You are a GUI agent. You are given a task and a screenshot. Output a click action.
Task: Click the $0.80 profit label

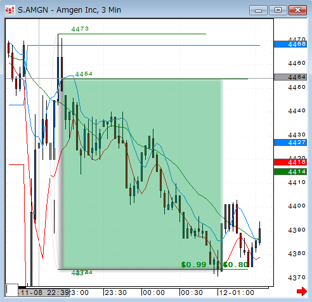235,265
